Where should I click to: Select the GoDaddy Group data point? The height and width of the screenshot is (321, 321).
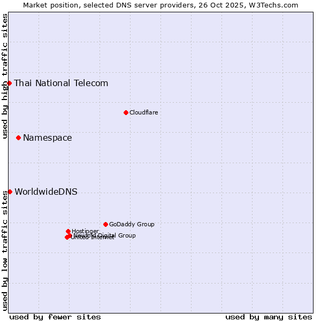pyautogui.click(x=105, y=224)
